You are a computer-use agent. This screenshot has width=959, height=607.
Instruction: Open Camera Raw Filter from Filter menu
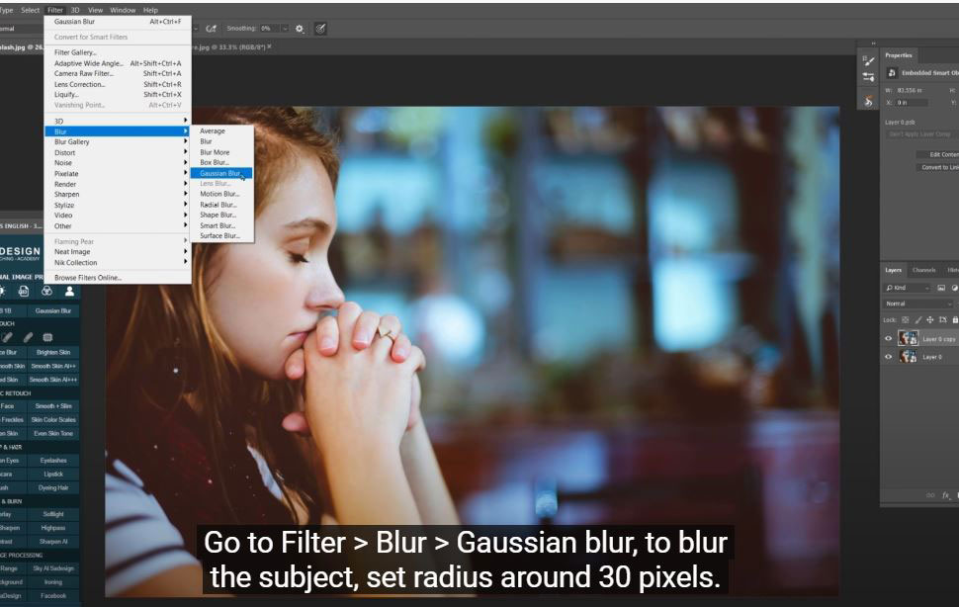(84, 73)
